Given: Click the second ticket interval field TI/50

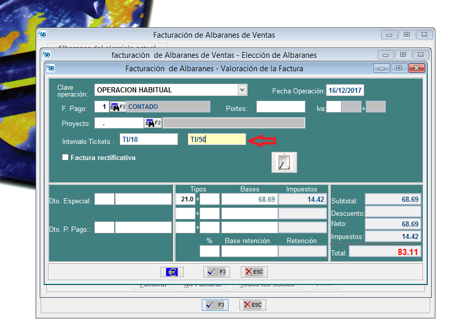Looking at the screenshot, I should click(x=217, y=139).
